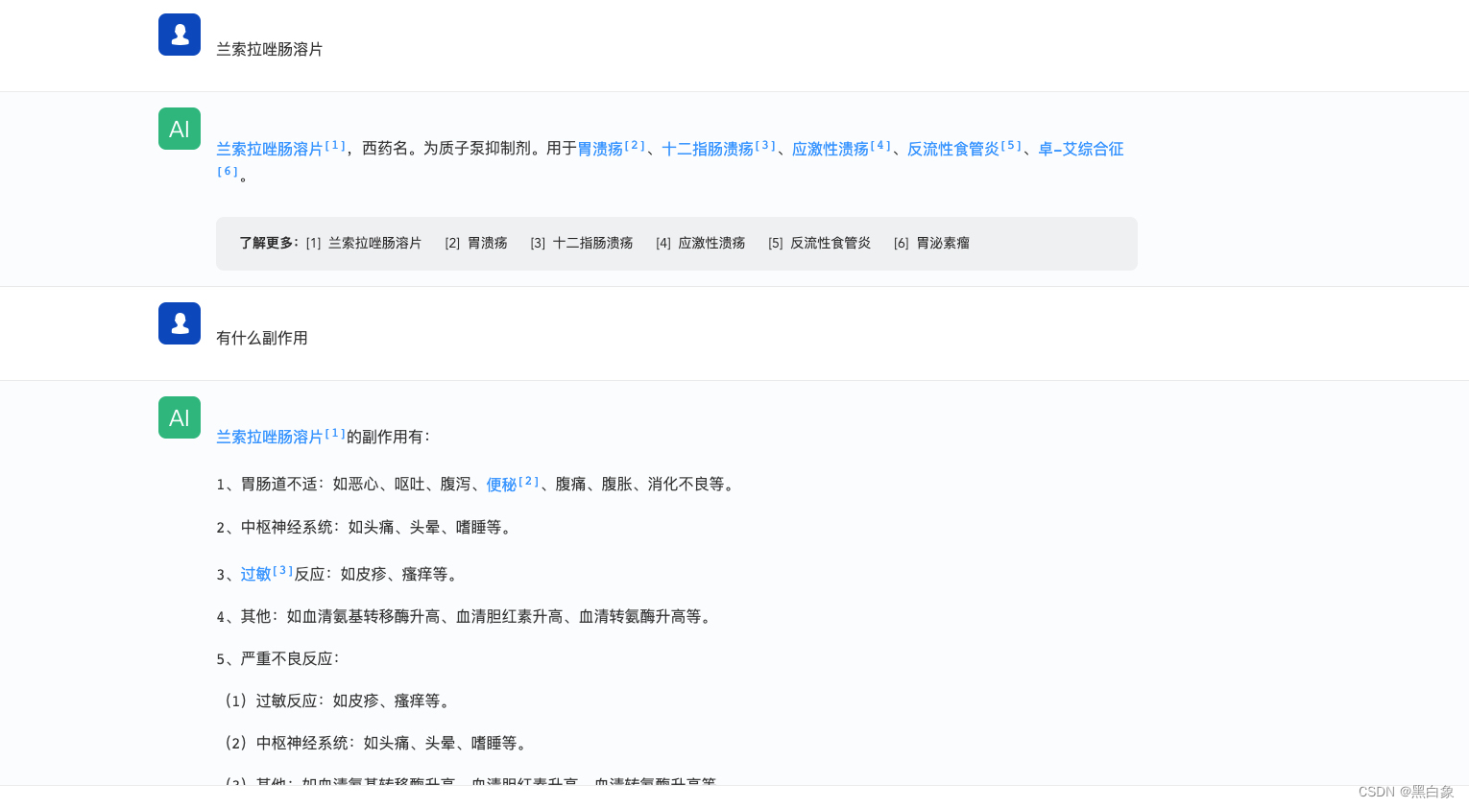
Task: Open reference [2] 胃溃疡 in 了解更多
Action: [x=476, y=243]
